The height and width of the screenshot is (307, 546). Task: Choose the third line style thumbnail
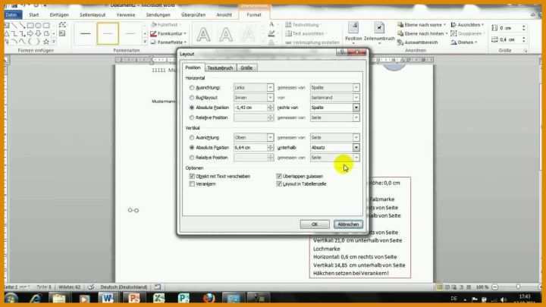130,33
